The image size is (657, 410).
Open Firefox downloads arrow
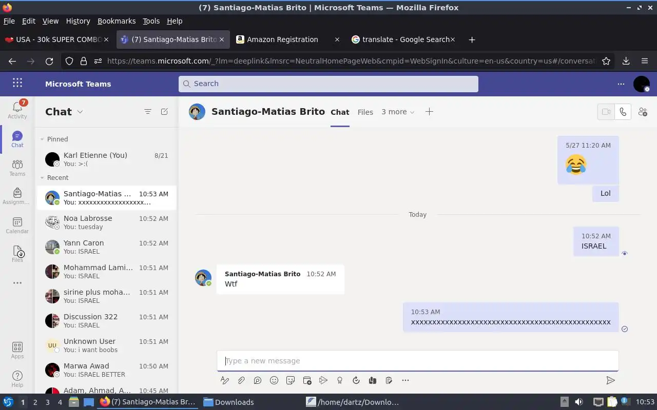[x=626, y=61]
